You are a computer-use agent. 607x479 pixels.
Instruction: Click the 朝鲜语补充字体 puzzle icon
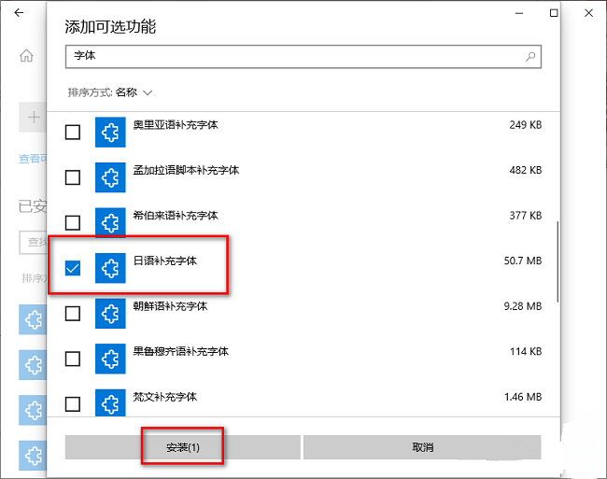click(x=110, y=314)
